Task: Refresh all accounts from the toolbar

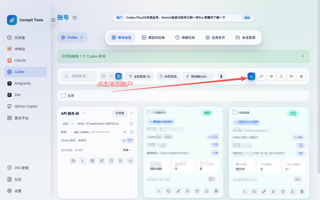Action: pos(261,76)
